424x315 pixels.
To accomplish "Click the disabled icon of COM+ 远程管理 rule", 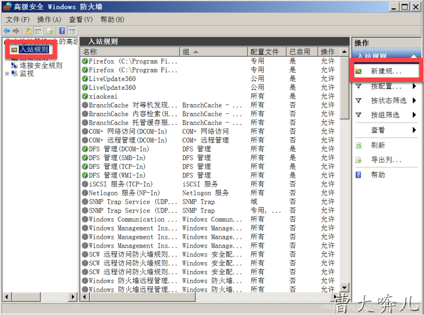I will point(85,140).
